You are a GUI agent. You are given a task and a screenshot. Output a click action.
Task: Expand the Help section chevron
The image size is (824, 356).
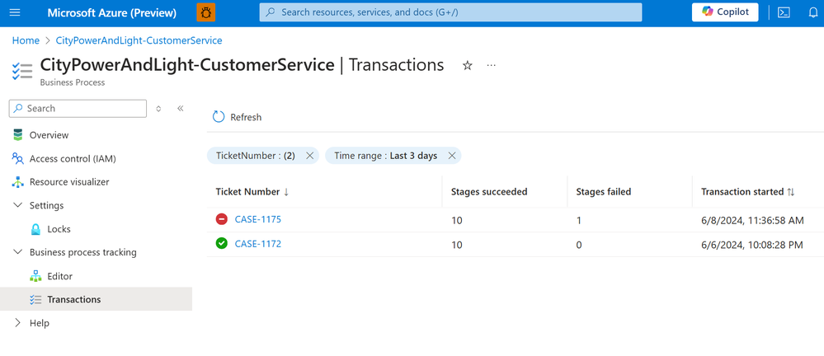coord(18,322)
